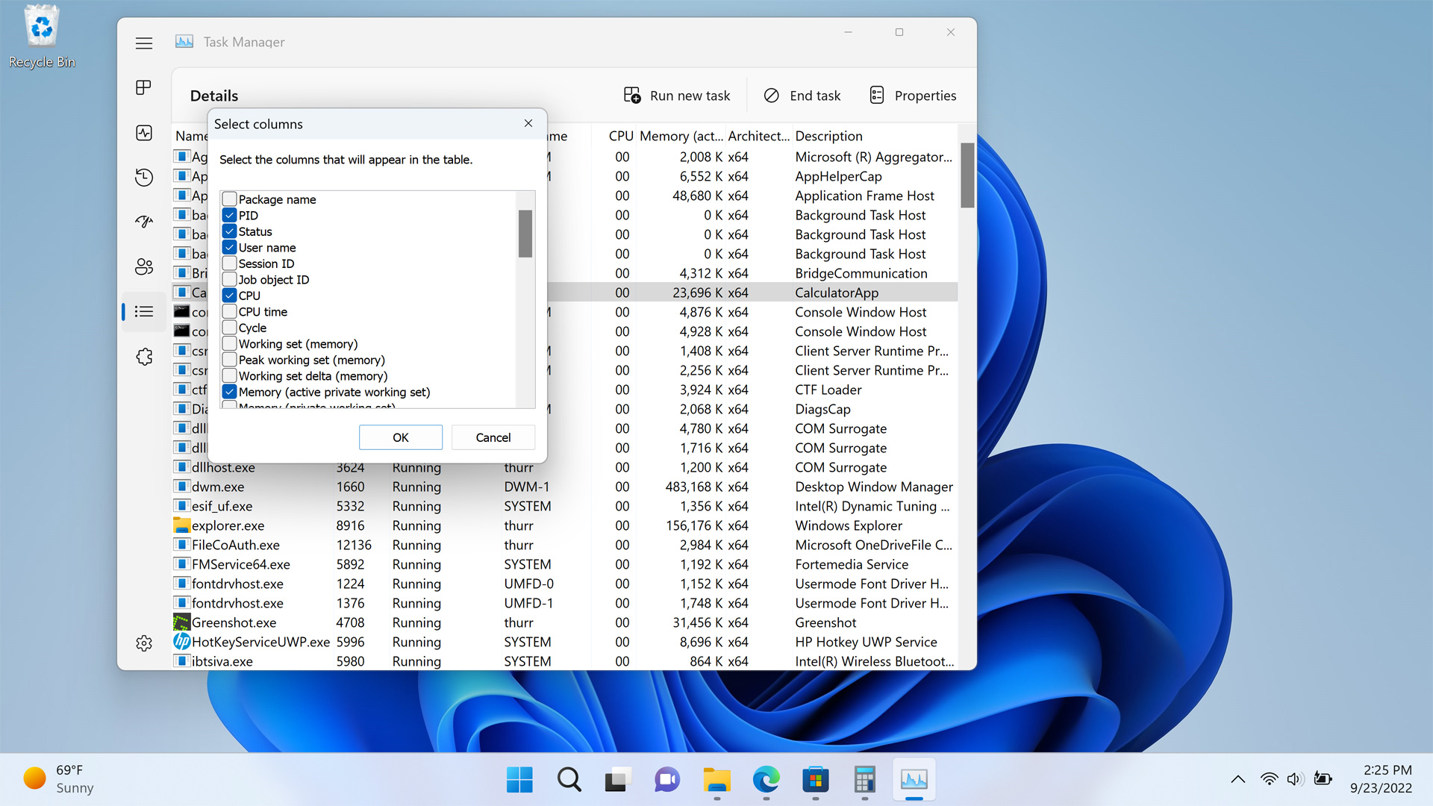Open Startup apps page icon

pyautogui.click(x=144, y=222)
